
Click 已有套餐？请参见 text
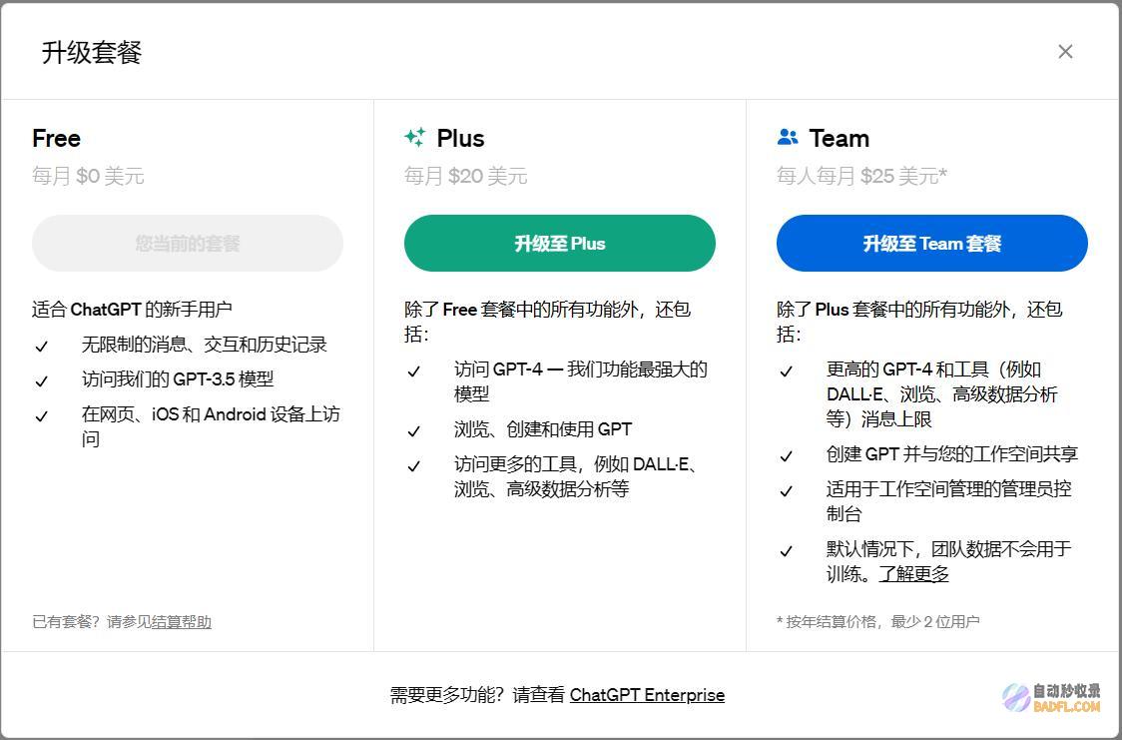[92, 622]
